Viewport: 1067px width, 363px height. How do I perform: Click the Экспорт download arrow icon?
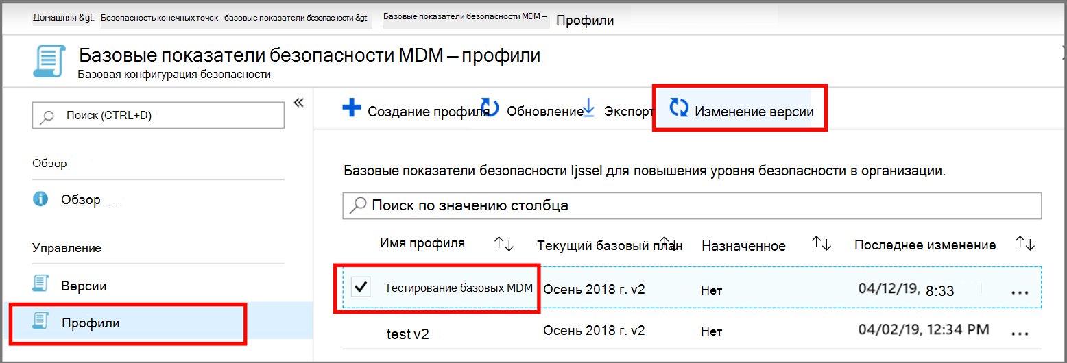coord(588,108)
